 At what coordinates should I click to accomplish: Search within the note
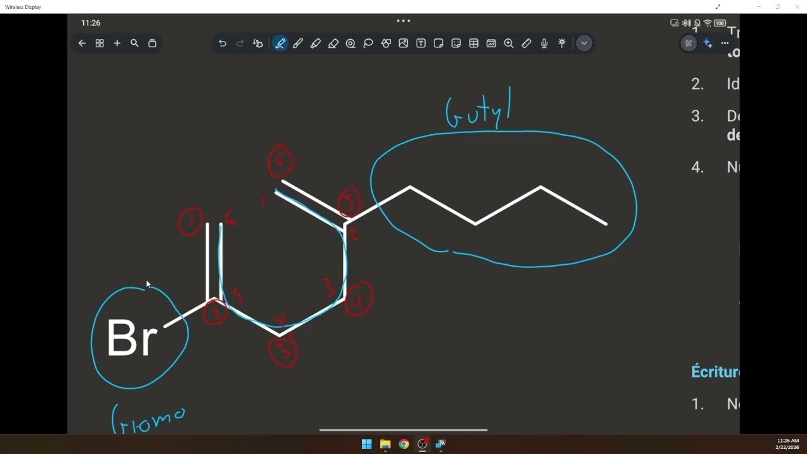(134, 44)
